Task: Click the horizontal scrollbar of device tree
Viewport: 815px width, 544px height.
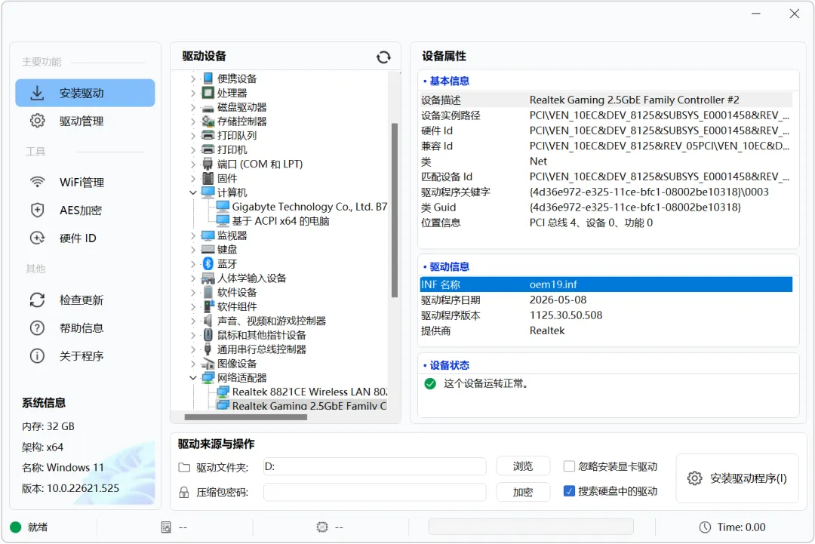Action: [245, 416]
